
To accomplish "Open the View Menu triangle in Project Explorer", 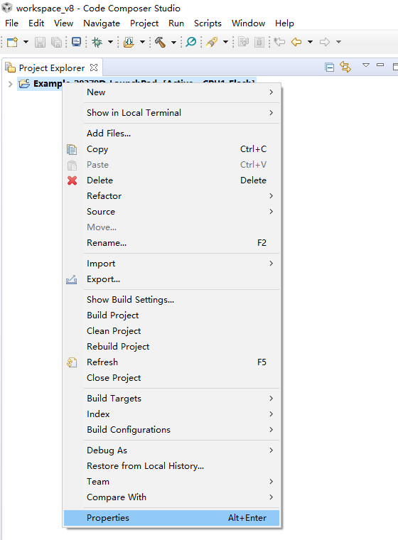I will coord(366,65).
